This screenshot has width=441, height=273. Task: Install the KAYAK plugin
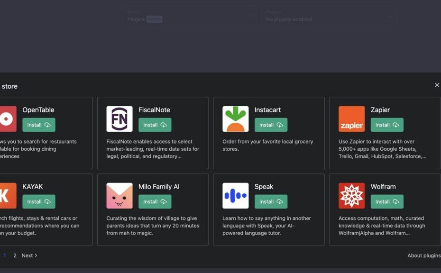click(x=39, y=201)
